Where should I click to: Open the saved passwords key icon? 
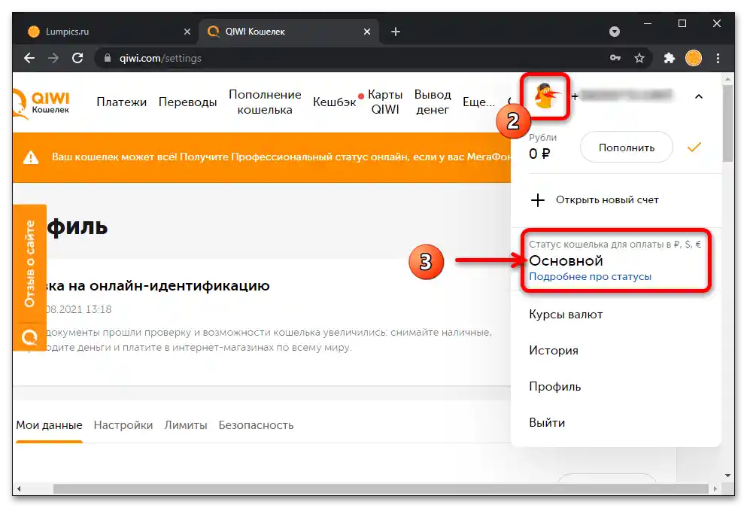(x=615, y=58)
